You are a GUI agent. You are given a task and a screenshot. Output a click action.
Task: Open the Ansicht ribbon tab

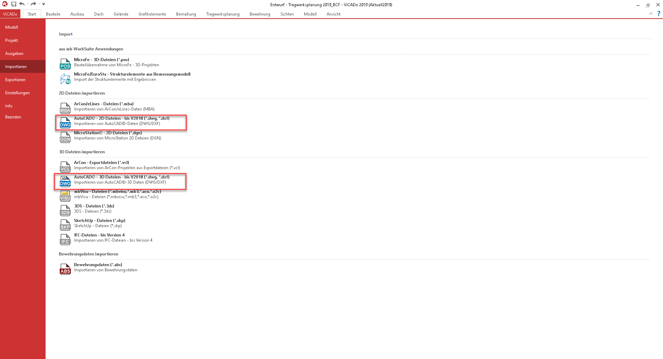[334, 14]
